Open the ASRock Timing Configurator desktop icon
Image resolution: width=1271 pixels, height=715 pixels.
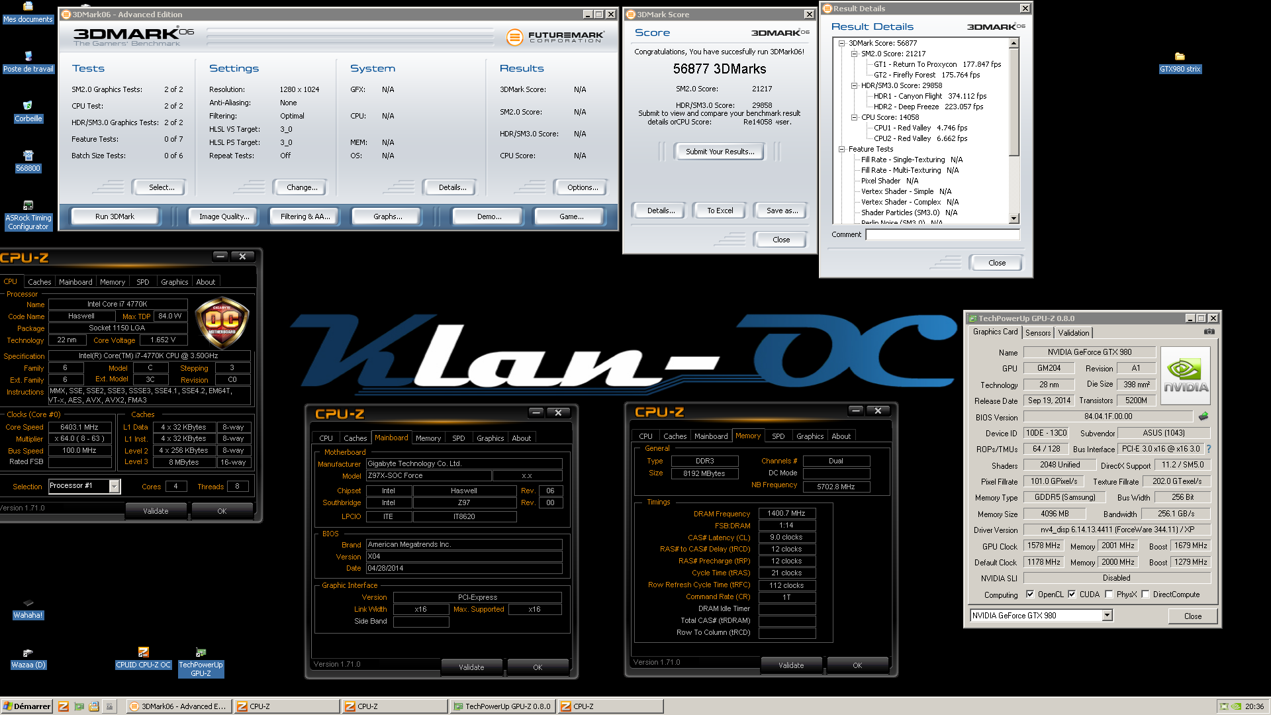pos(28,216)
